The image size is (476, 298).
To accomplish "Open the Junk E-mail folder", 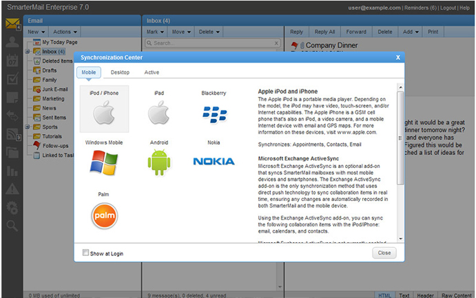I will [55, 89].
